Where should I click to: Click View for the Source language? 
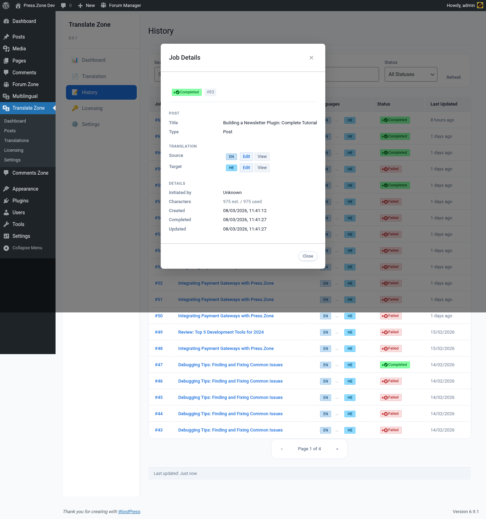pyautogui.click(x=262, y=157)
